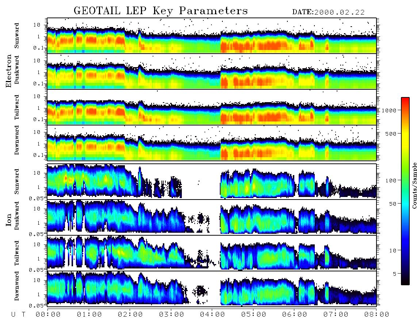This screenshot has height=321, width=417.
Task: Click the 03:00 time tick label
Action: (x=172, y=315)
